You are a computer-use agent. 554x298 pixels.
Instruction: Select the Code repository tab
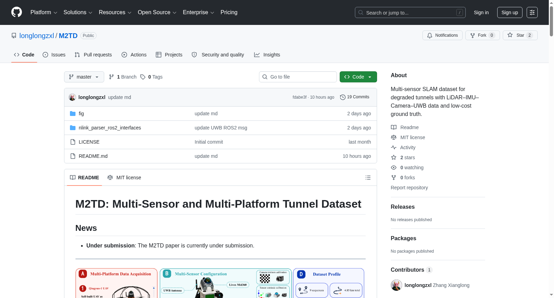pos(24,55)
